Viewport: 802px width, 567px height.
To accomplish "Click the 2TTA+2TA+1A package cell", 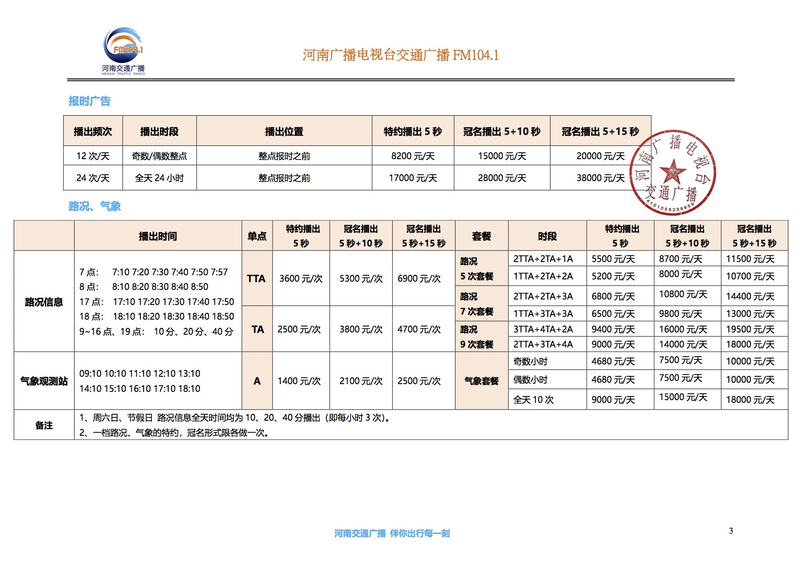I will tap(543, 259).
